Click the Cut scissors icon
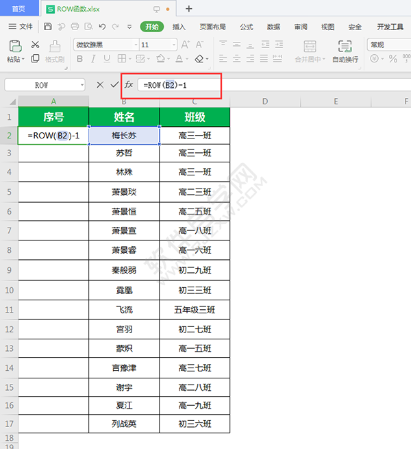The height and width of the screenshot is (449, 411). pos(35,45)
